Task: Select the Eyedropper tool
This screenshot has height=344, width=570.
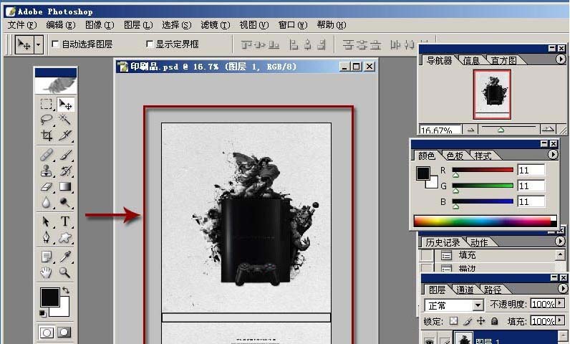Action: (x=65, y=257)
